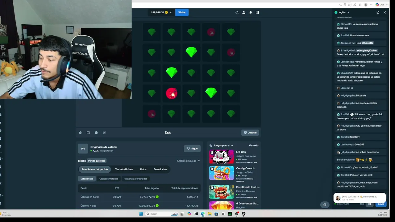Click username Lbills12 in chat

click(x=344, y=88)
